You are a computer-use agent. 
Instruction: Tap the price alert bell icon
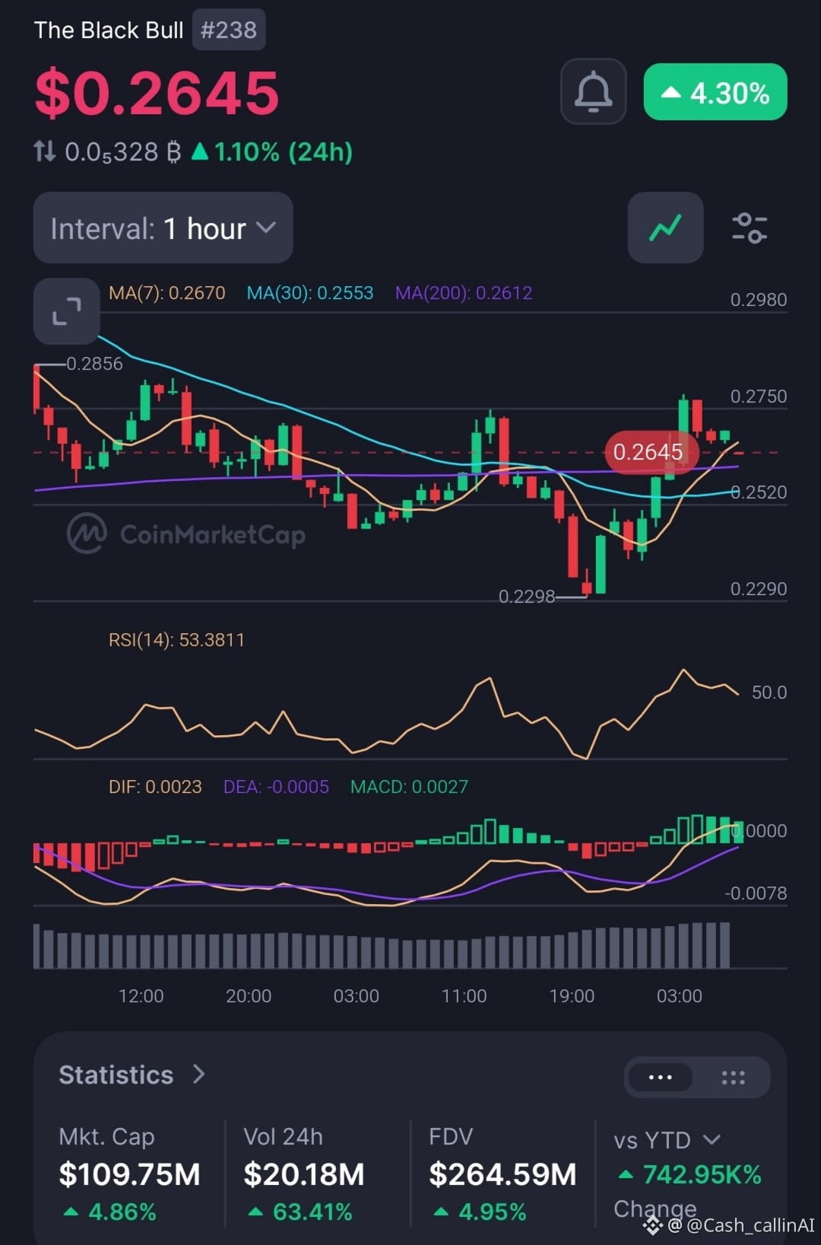coord(593,91)
